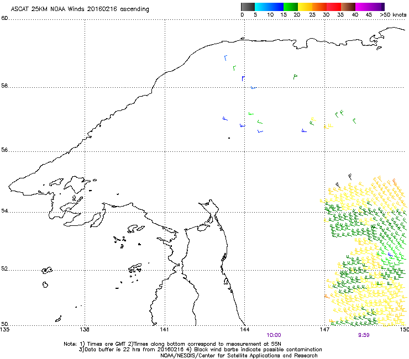Click the red 30-35 knots legend band
The width and height of the screenshot is (409, 359).
pyautogui.click(x=334, y=7)
